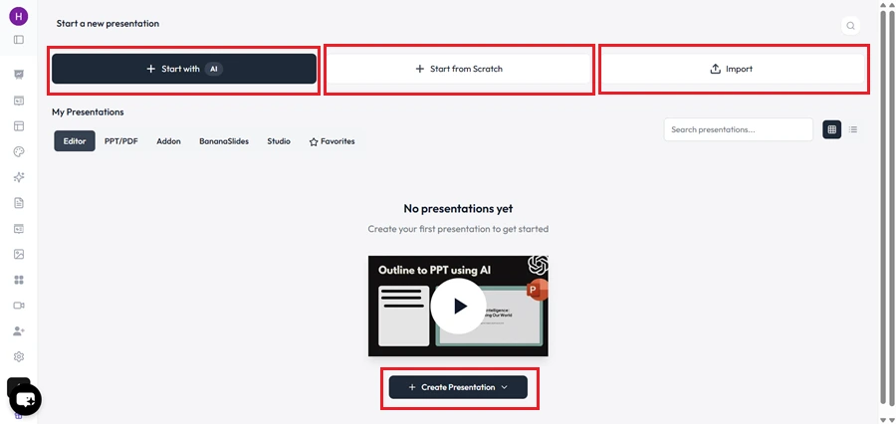
Task: Select the Addon tab
Action: (168, 141)
